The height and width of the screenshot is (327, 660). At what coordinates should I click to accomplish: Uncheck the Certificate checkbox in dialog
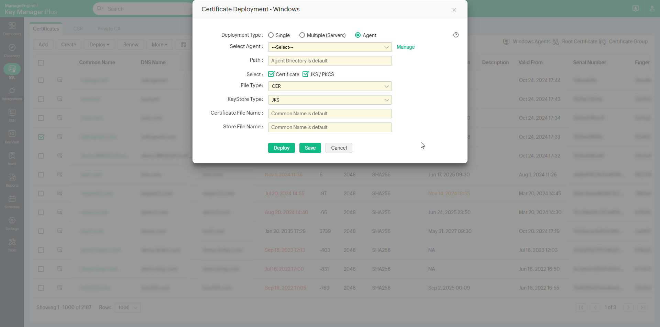coord(271,74)
